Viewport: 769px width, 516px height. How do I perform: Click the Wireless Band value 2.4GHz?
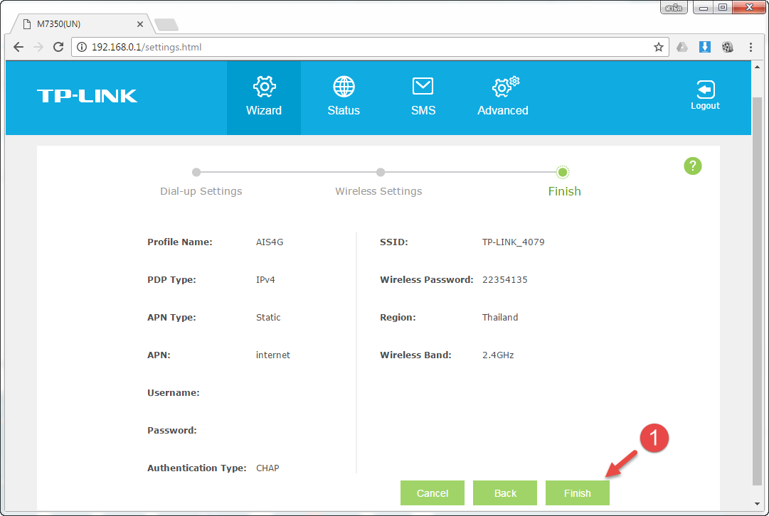click(498, 355)
